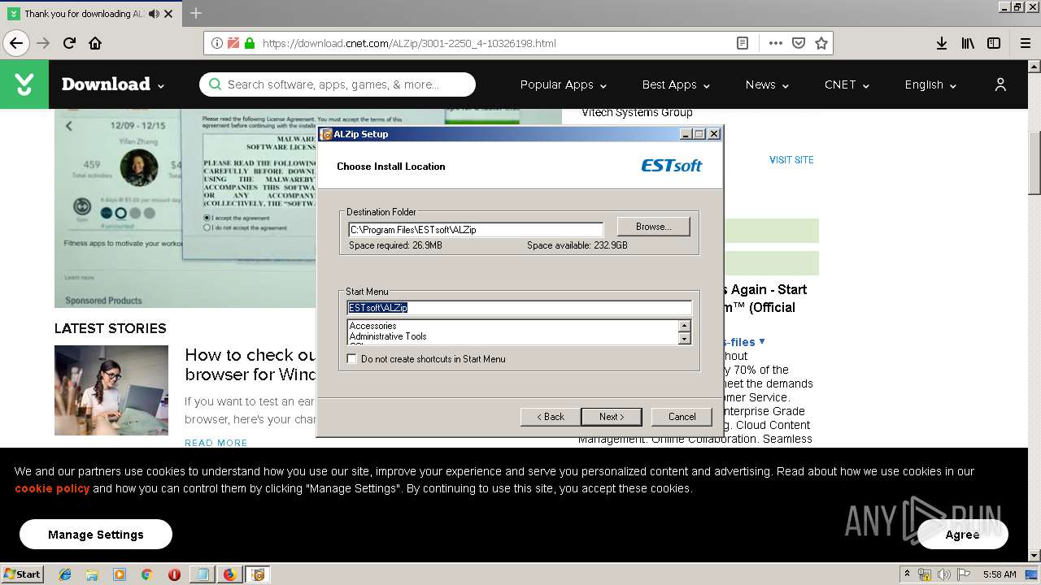This screenshot has width=1041, height=585.
Task: Save page to Pocket
Action: (x=799, y=43)
